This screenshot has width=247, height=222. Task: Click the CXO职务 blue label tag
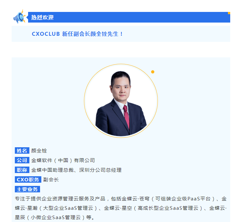point(28,179)
